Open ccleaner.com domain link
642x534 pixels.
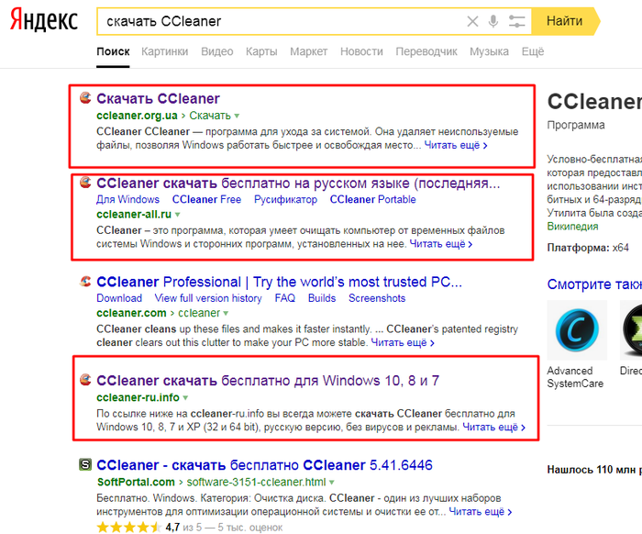[x=131, y=313]
